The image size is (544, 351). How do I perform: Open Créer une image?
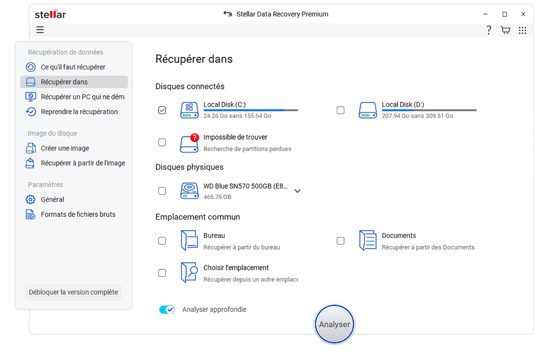[74, 148]
